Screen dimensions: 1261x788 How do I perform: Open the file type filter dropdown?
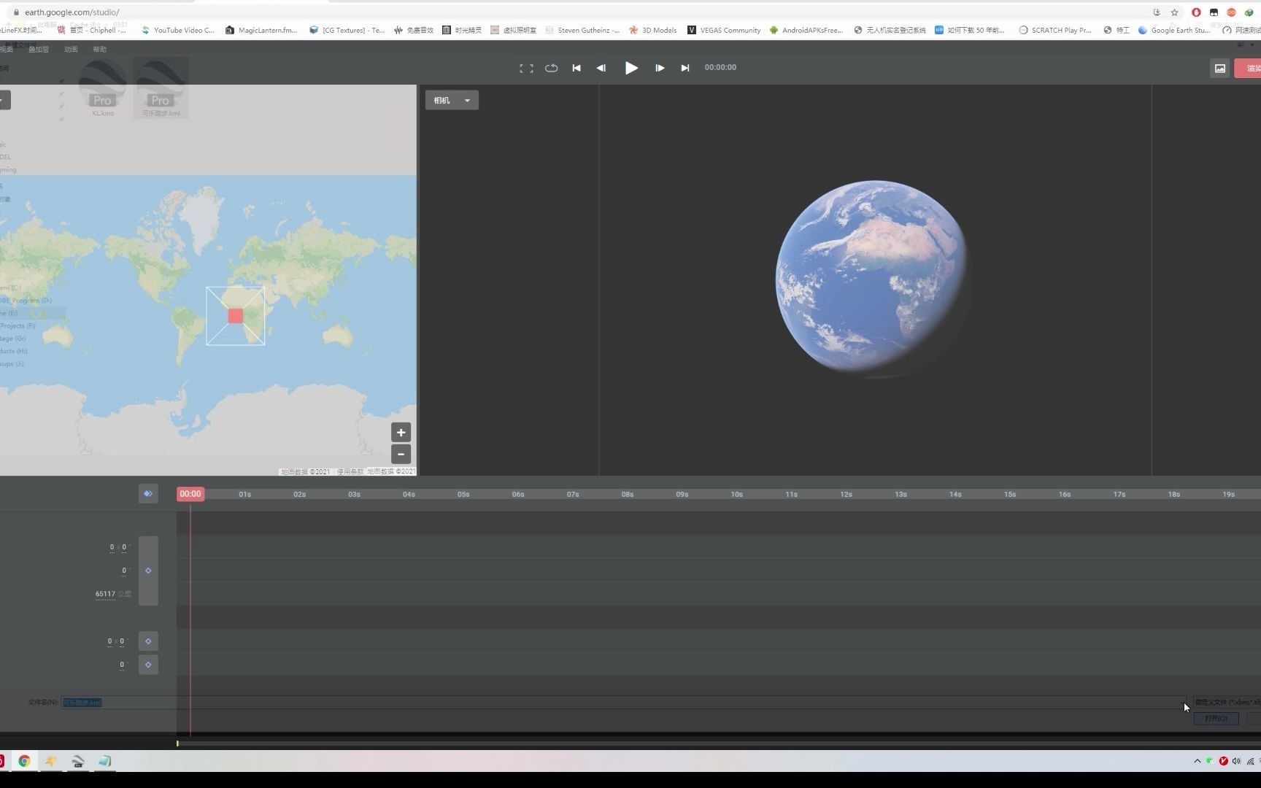[x=1226, y=702]
